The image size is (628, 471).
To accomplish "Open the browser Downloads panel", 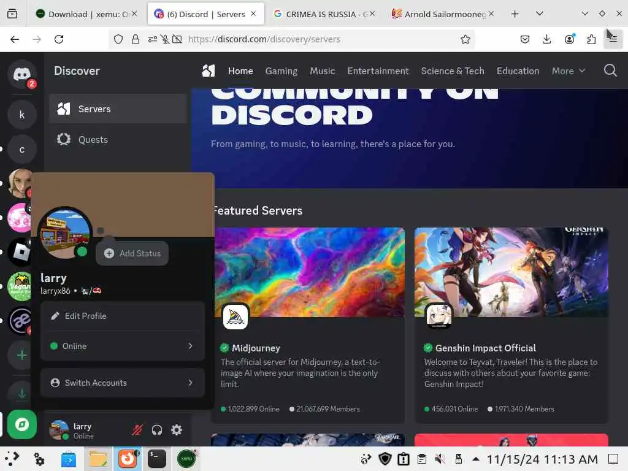I will coord(546,39).
